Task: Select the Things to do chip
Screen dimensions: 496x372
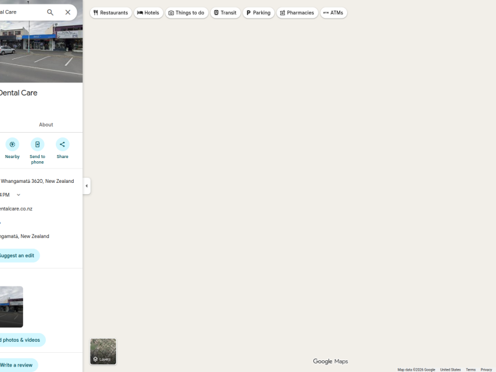Action: 187,12
